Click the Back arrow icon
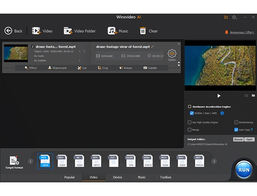This screenshot has width=257, height=196. pos(8,31)
